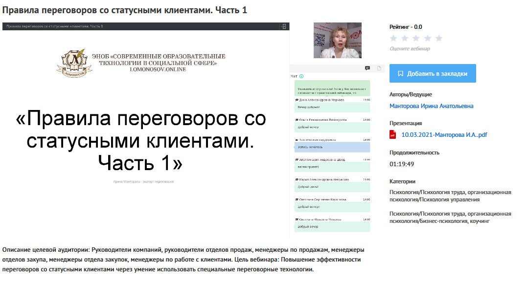Screen dimensions: 528x285
Task: Rate the webinar with one star
Action: [x=393, y=38]
